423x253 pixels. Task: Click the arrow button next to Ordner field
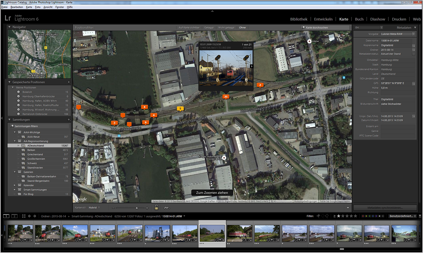click(413, 50)
